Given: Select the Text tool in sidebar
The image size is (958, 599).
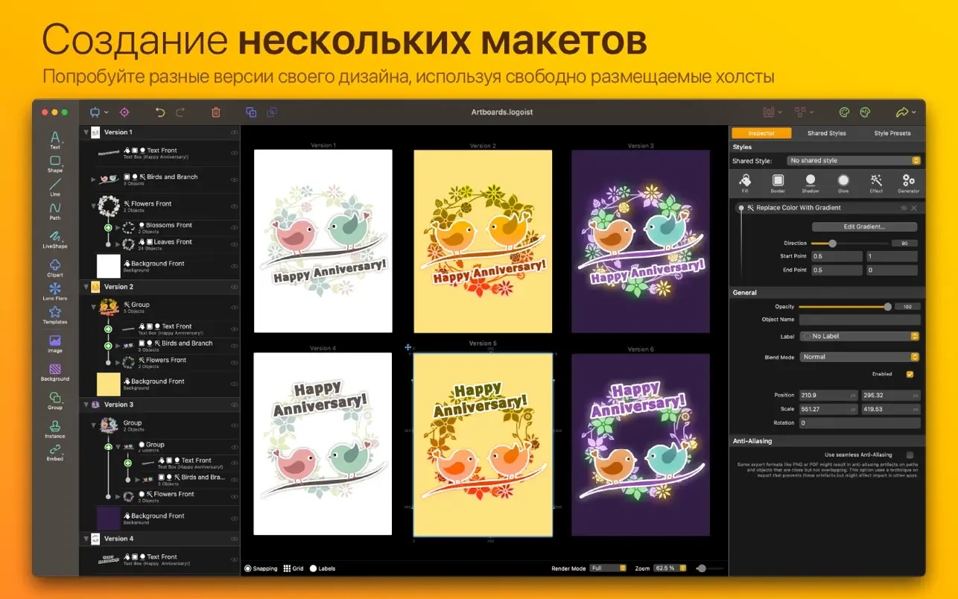Looking at the screenshot, I should coord(55,139).
